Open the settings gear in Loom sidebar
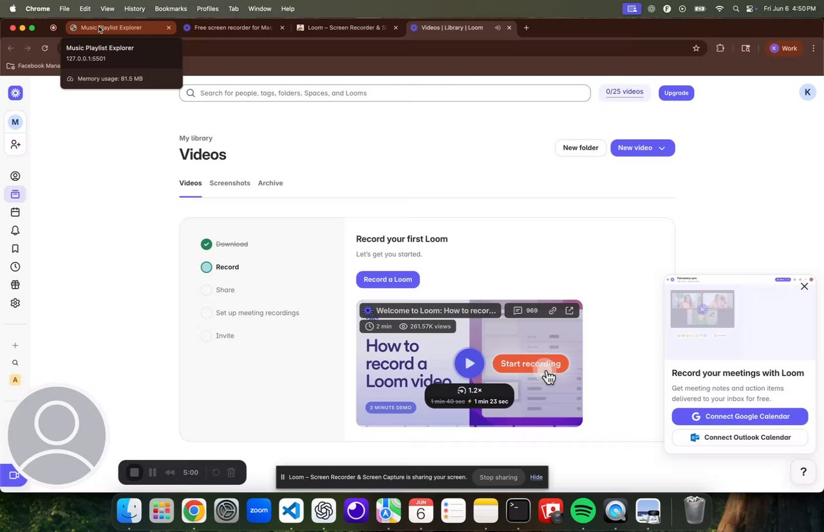This screenshot has width=824, height=532. (x=15, y=303)
